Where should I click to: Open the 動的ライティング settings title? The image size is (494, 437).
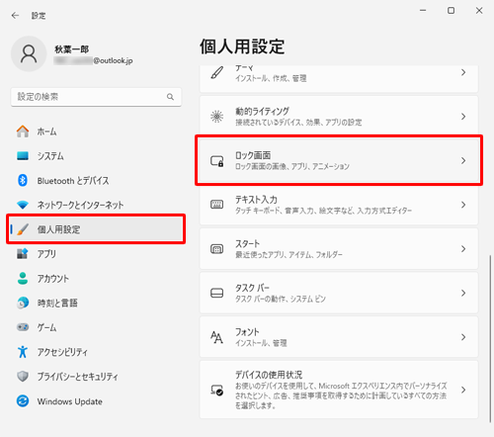point(262,111)
